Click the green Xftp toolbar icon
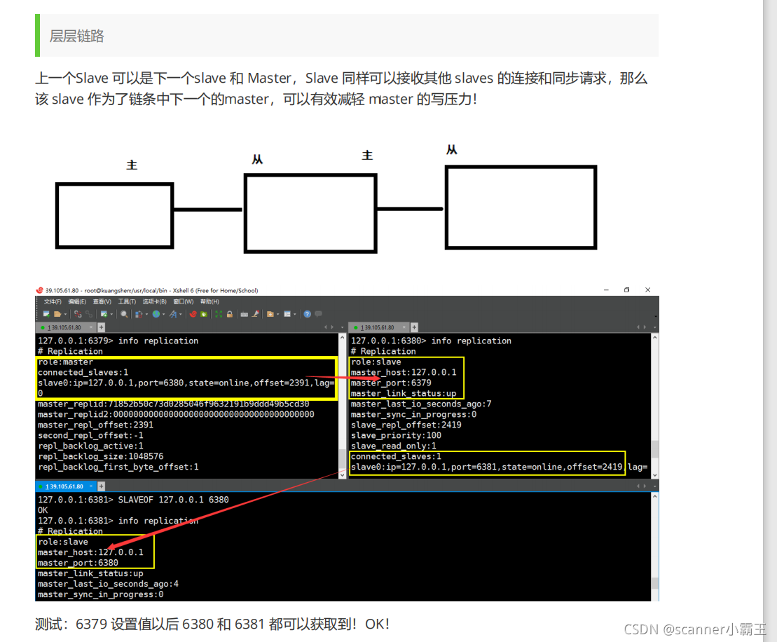Image resolution: width=777 pixels, height=642 pixels. point(204,314)
